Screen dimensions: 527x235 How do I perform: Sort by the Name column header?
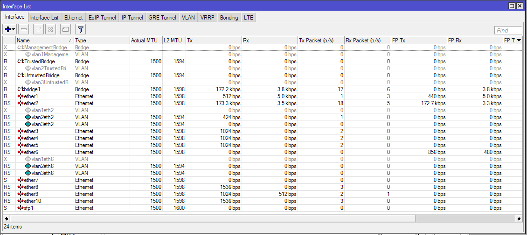[44, 40]
